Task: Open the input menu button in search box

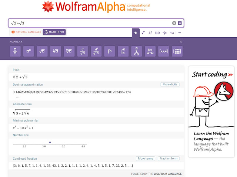Action: click(180, 23)
